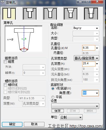The height and width of the screenshot is (130, 106).
Task: Expand the 角度(度) angle dropdown arrow
Action: [x=97, y=93]
